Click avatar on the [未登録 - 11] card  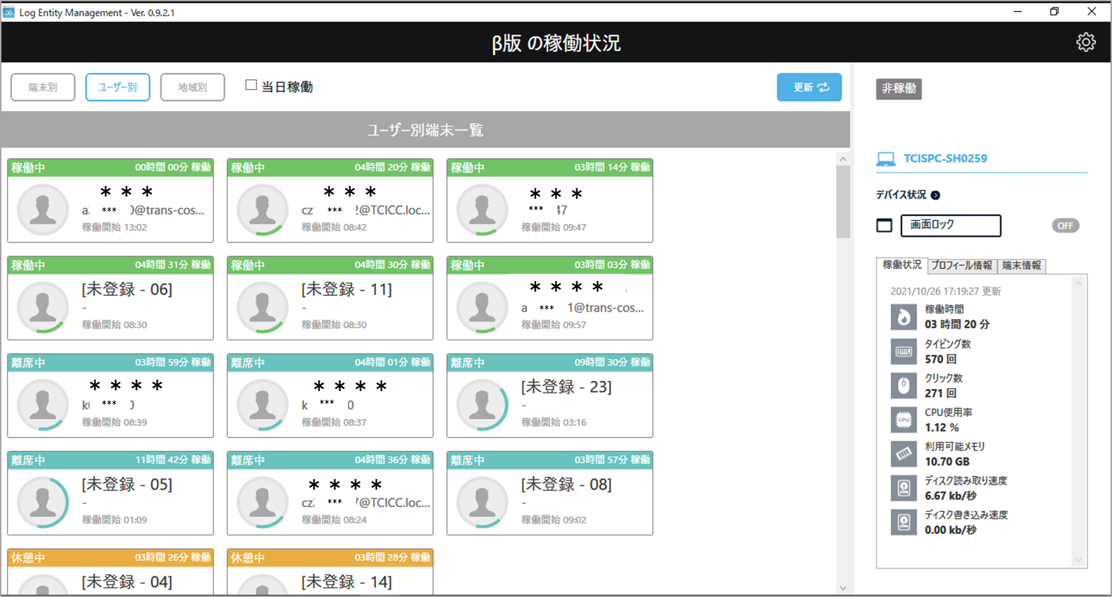tap(263, 307)
